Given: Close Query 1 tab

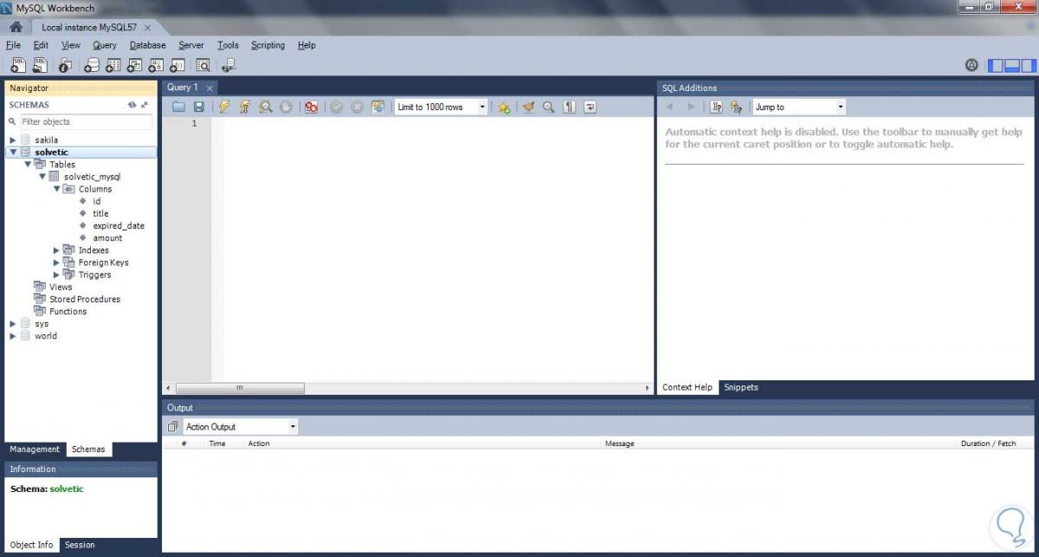Looking at the screenshot, I should pyautogui.click(x=210, y=87).
